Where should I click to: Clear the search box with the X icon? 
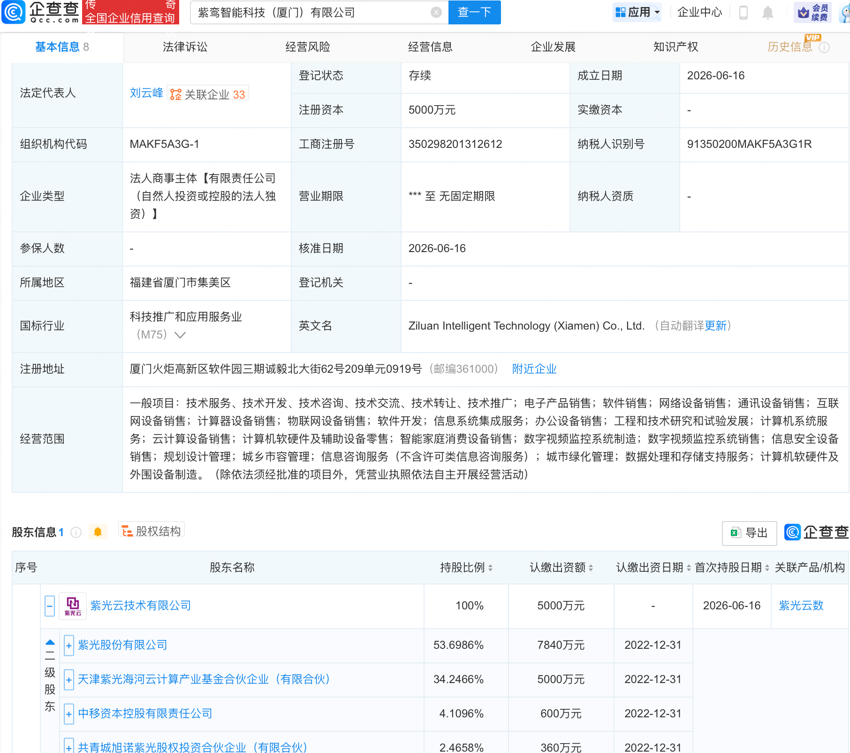(436, 12)
